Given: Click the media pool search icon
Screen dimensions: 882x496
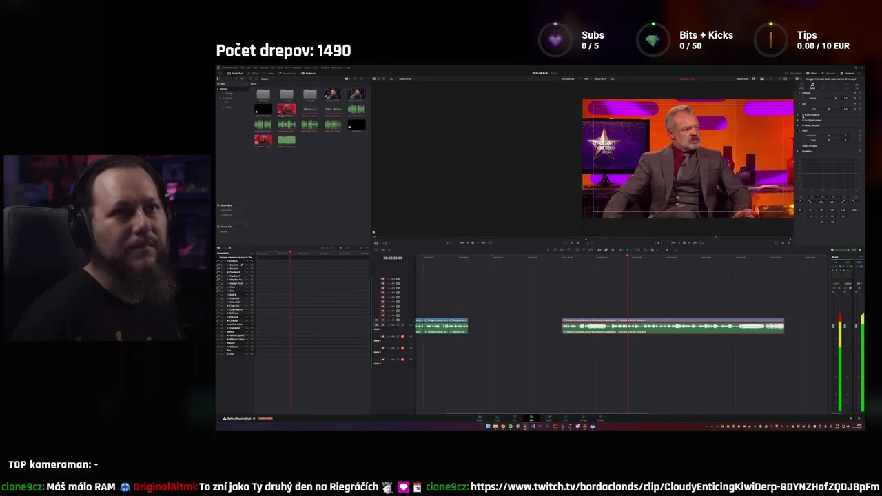Looking at the screenshot, I should coord(355,79).
